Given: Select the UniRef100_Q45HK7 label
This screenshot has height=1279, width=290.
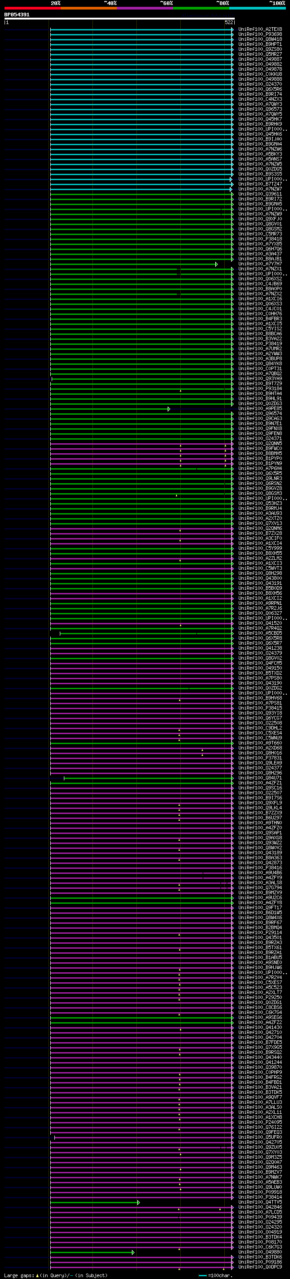Looking at the screenshot, I should 260,119.
